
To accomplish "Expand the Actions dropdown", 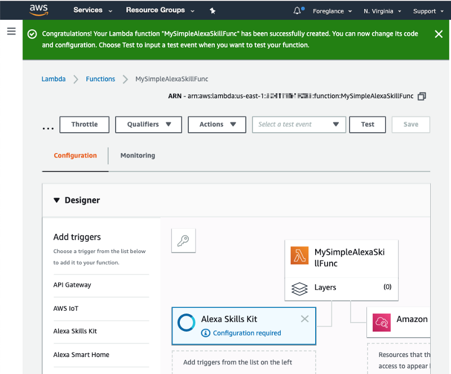I will click(x=216, y=124).
